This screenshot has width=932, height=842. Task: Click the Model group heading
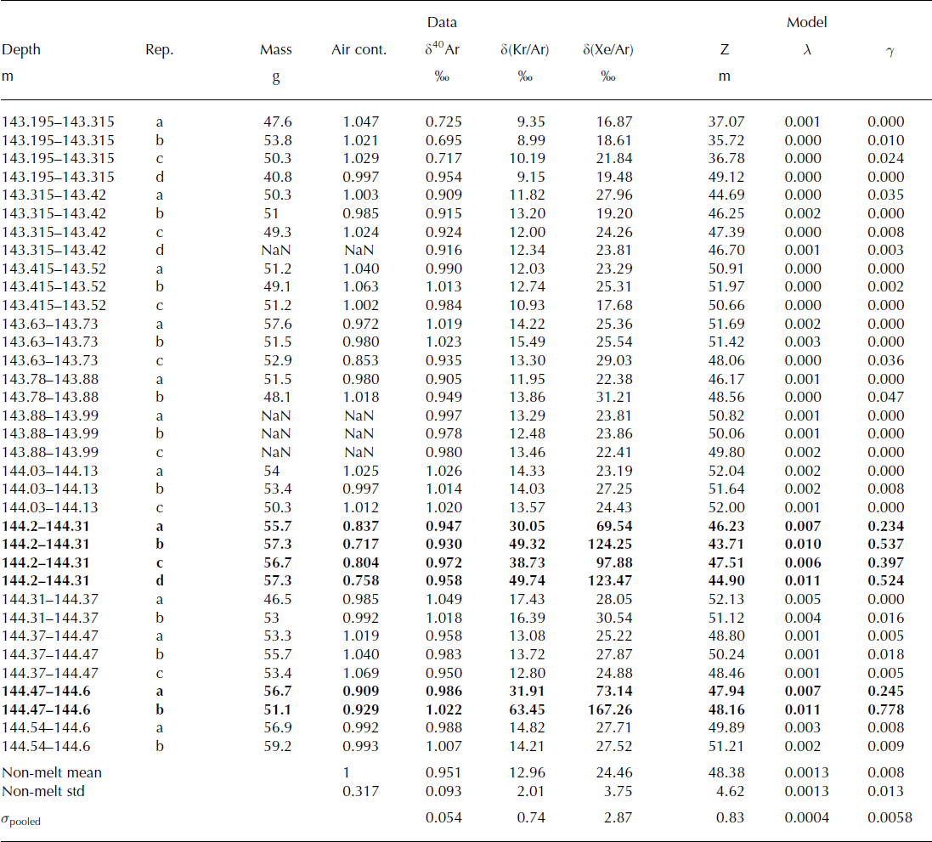(x=806, y=23)
